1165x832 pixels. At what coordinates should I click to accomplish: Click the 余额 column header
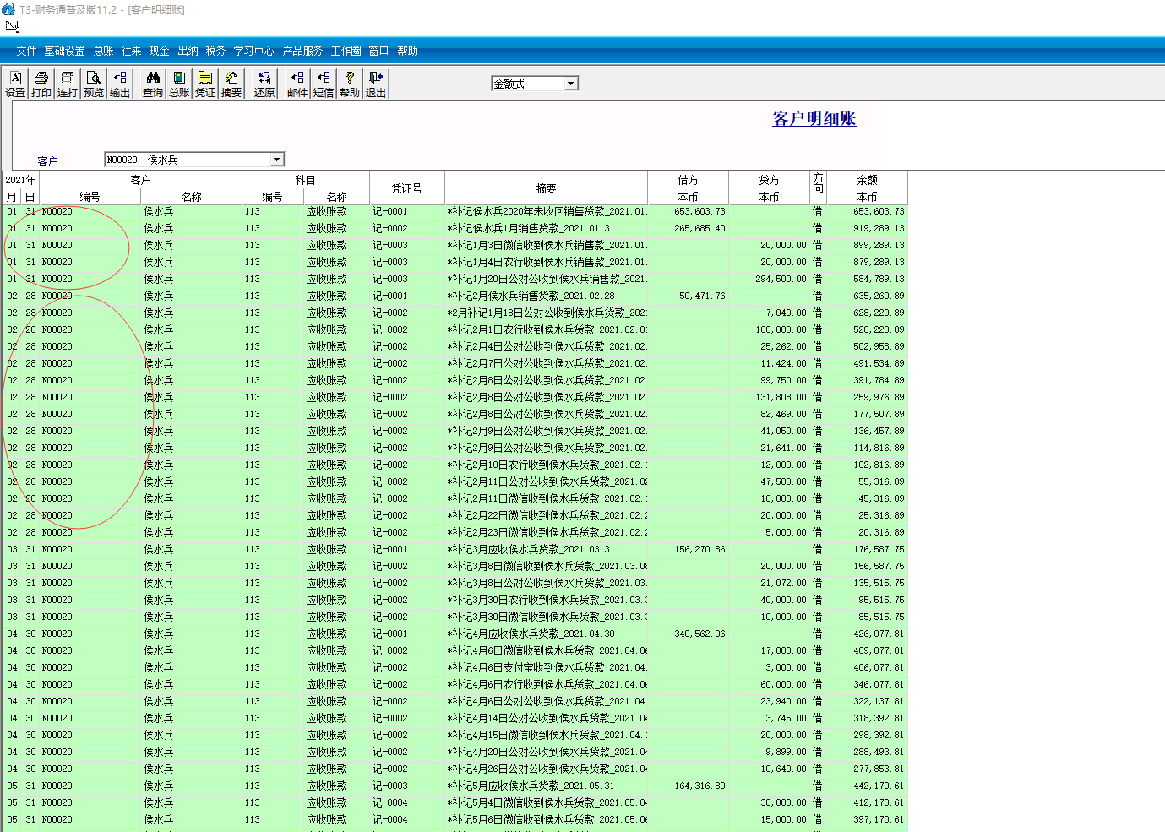tap(867, 180)
